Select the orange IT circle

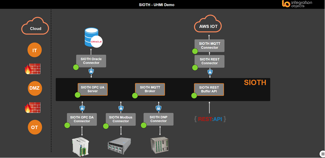pos(35,50)
